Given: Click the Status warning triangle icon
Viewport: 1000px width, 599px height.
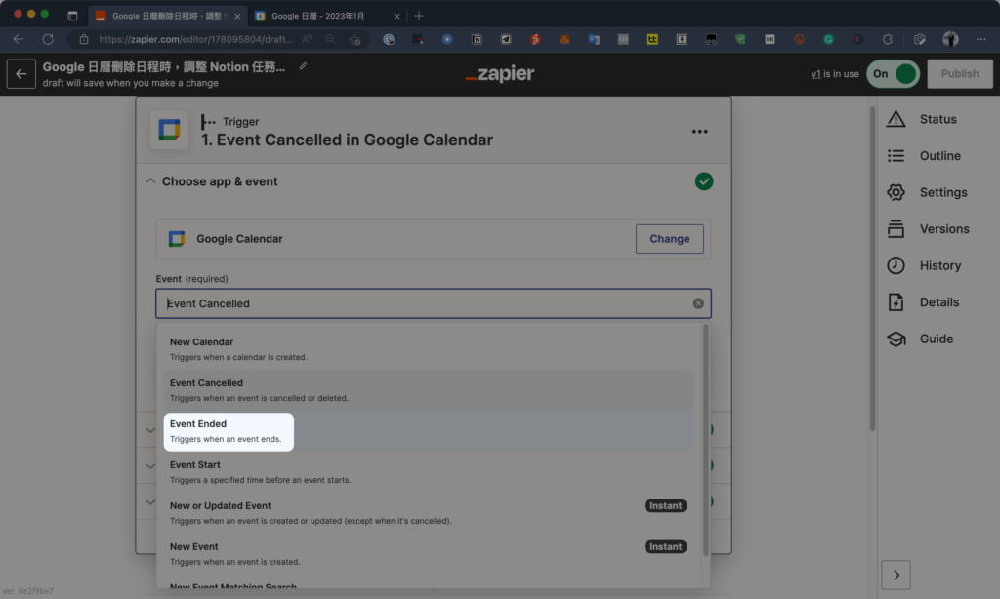Looking at the screenshot, I should tap(896, 119).
